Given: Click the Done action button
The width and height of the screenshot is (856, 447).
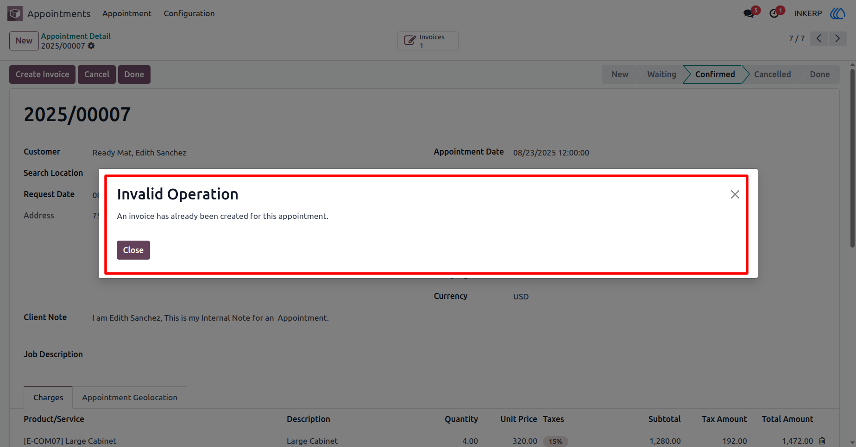Looking at the screenshot, I should coord(134,74).
